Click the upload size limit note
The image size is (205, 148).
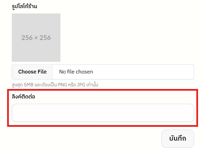[55, 85]
